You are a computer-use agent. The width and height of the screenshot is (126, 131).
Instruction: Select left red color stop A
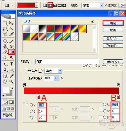tap(39, 97)
